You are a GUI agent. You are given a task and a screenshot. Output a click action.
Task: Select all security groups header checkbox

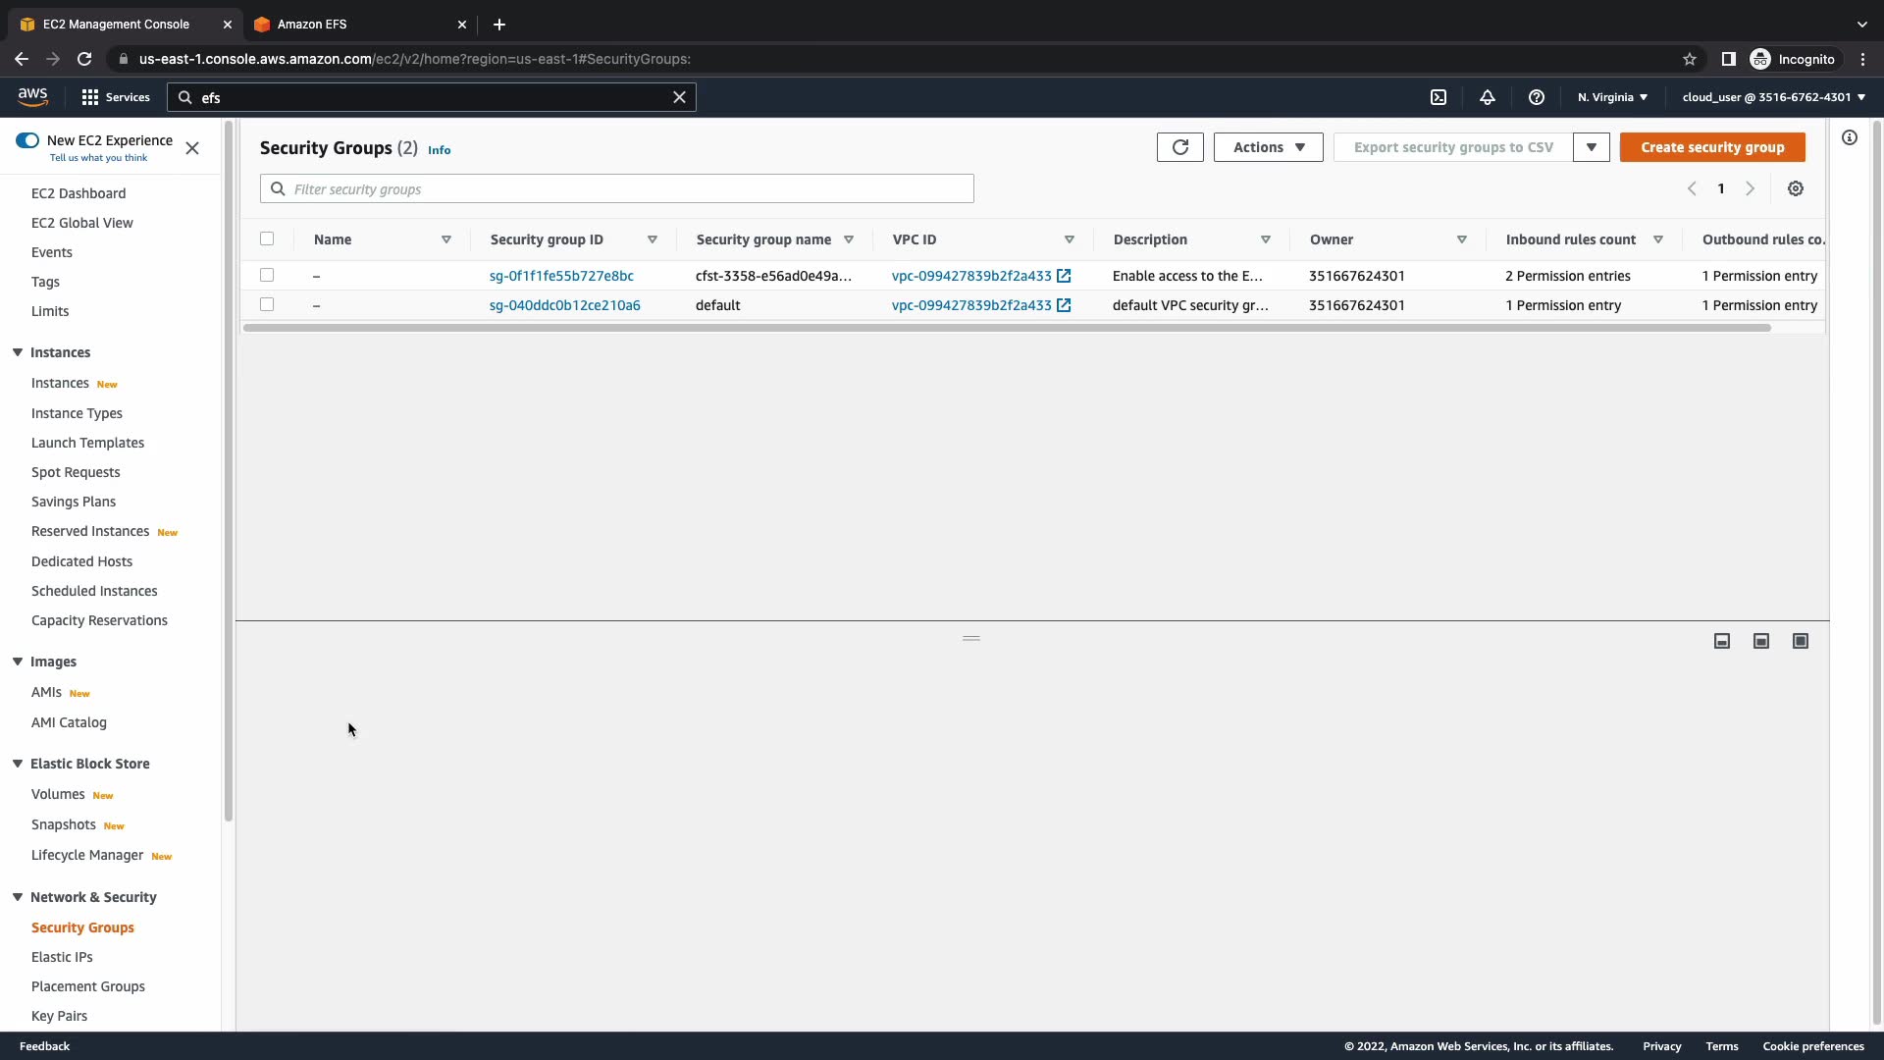[267, 238]
